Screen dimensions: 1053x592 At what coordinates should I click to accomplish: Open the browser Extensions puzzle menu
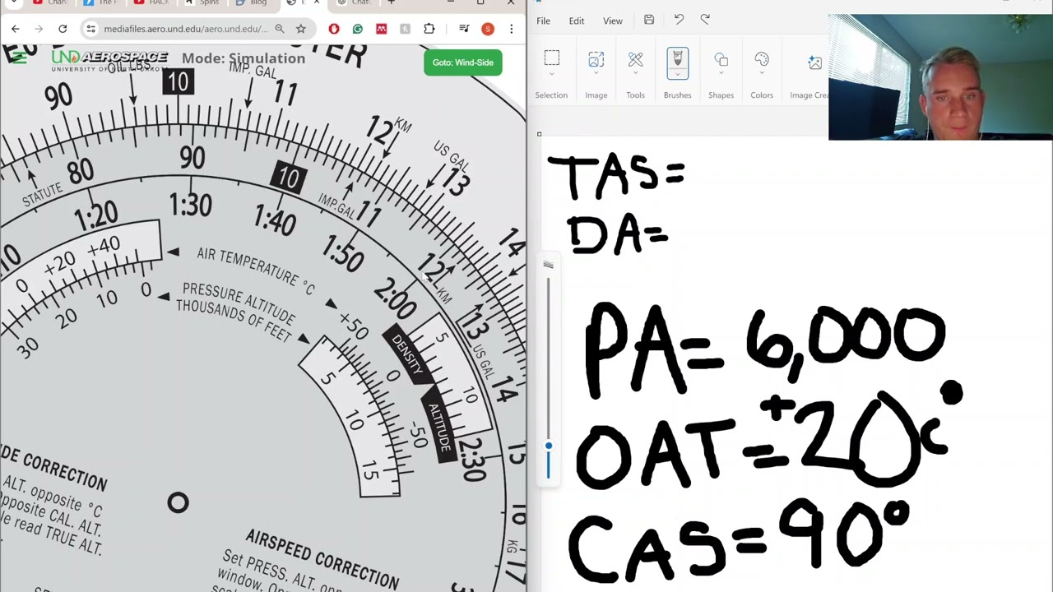(x=429, y=29)
